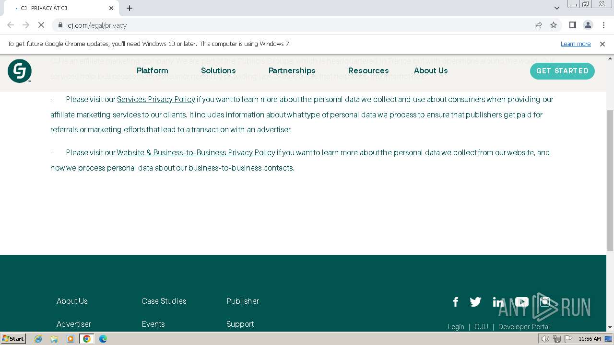Stop loading the page

coord(41,25)
